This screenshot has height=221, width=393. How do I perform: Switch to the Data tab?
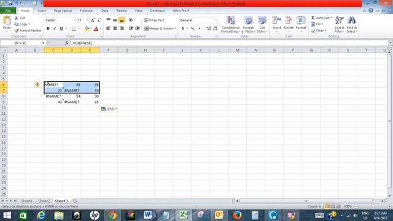pos(105,11)
